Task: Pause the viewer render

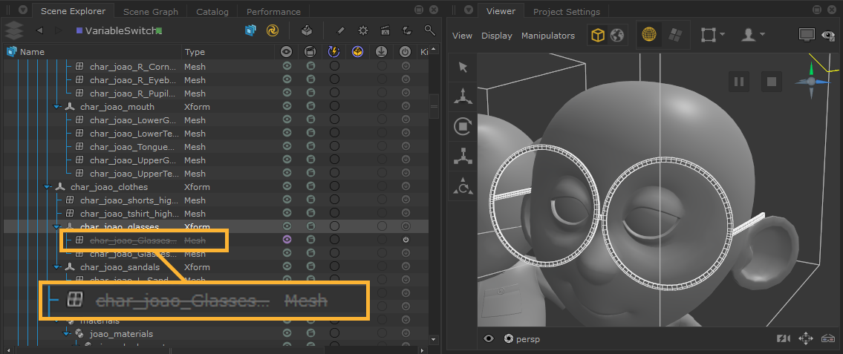Action: 738,82
